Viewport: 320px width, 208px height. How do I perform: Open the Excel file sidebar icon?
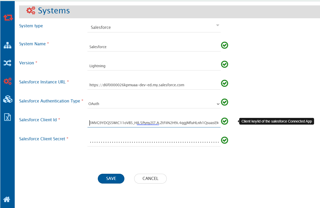coord(7,117)
